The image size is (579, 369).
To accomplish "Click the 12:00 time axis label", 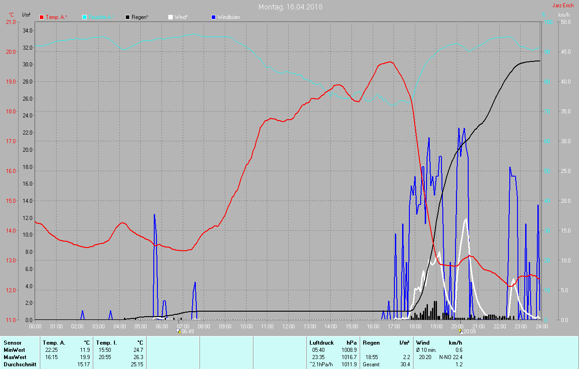I will tap(288, 326).
